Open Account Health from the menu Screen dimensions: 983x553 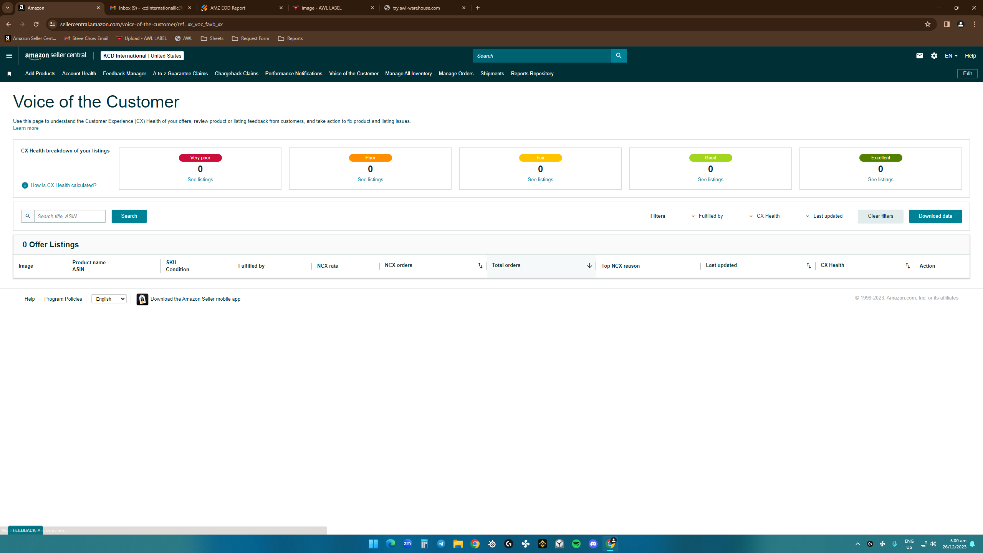point(79,74)
